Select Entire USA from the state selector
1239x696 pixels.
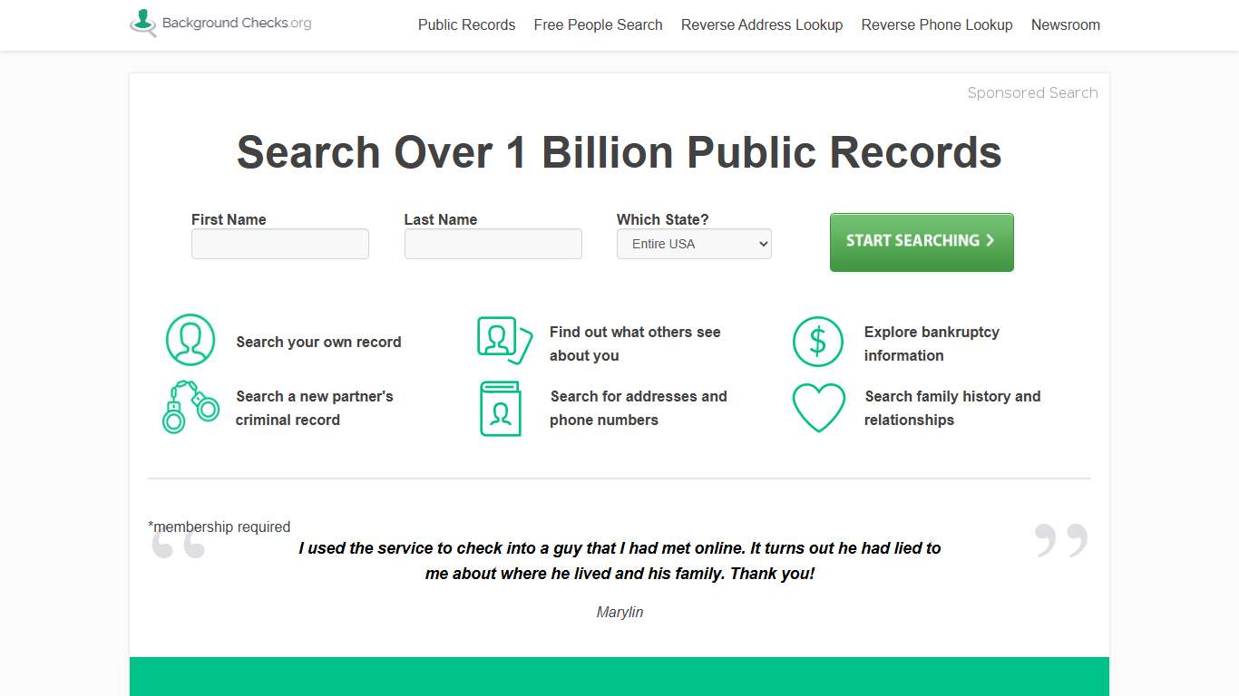coord(694,244)
